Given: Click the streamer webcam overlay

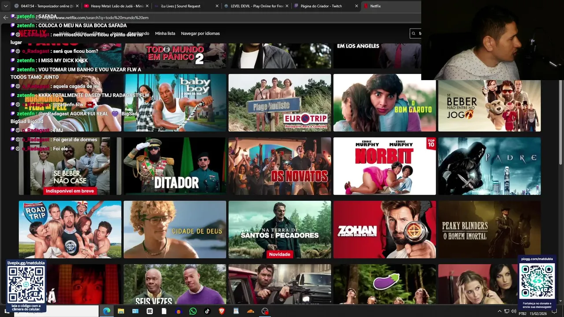Looking at the screenshot, I should 493,40.
